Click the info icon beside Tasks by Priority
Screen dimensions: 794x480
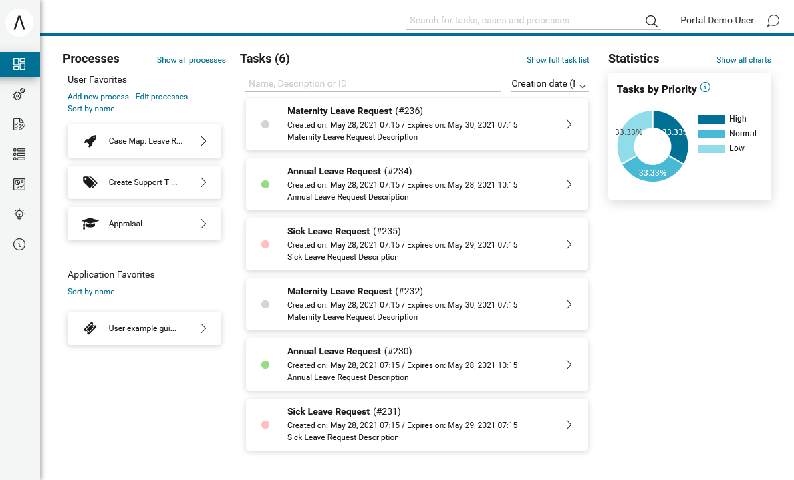705,87
